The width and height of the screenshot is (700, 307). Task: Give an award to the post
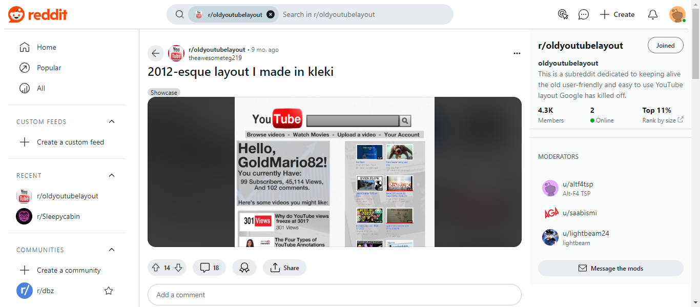tap(244, 268)
